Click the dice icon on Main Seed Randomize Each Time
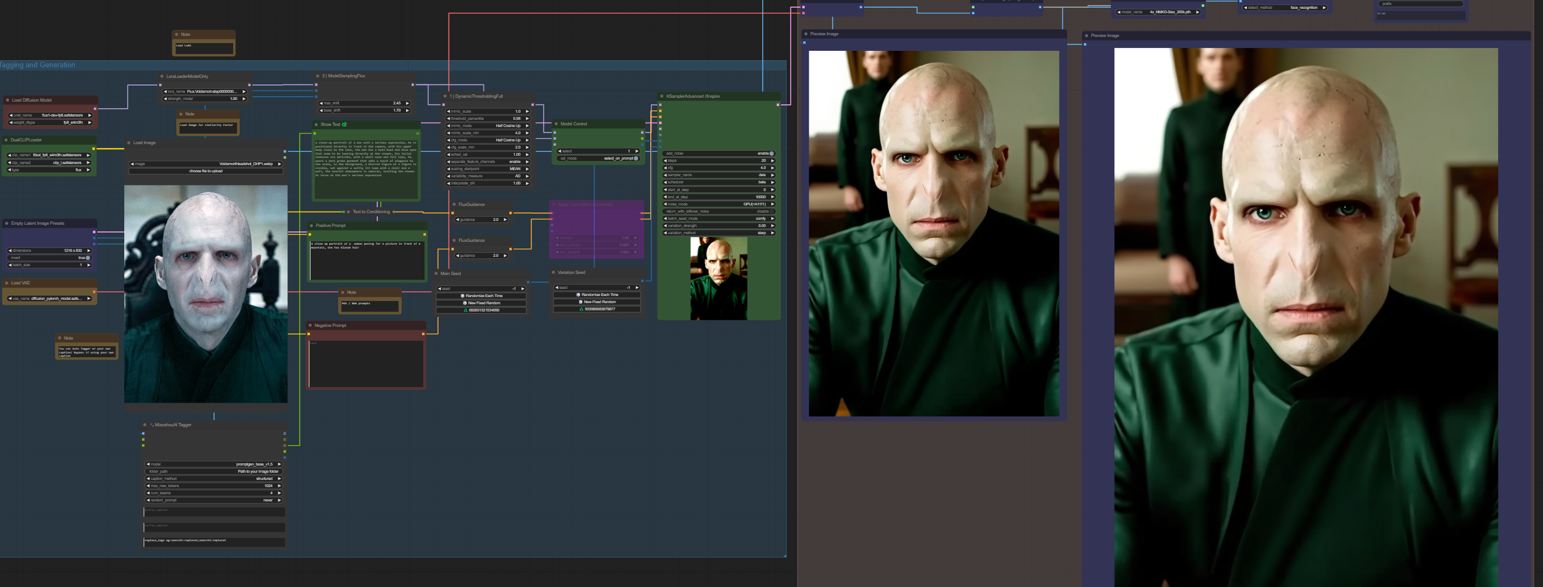Image resolution: width=1543 pixels, height=587 pixels. (x=462, y=296)
